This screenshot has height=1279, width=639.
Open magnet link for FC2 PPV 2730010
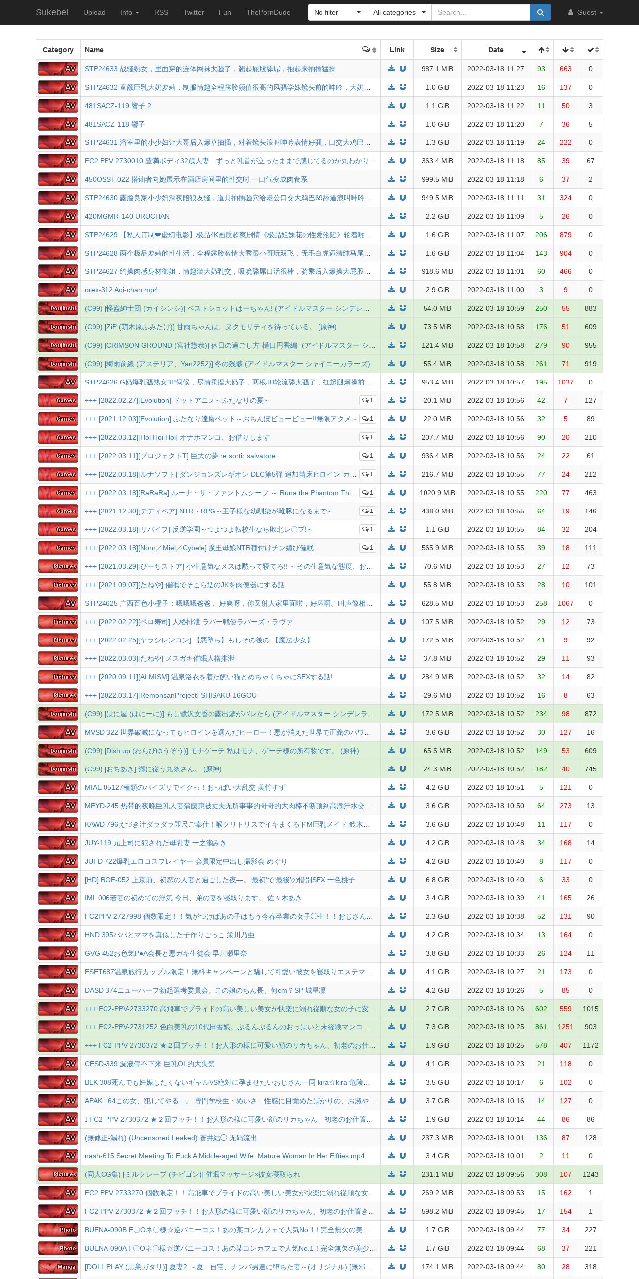[403, 161]
